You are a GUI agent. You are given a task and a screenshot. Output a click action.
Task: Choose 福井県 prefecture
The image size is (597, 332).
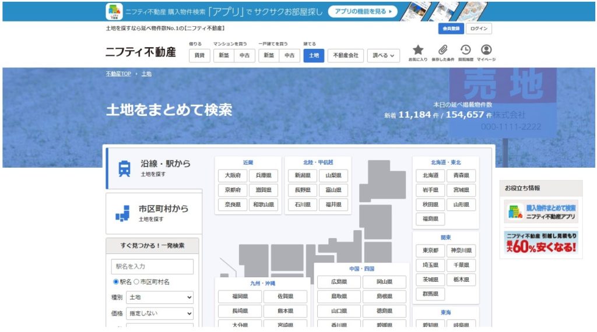point(333,204)
